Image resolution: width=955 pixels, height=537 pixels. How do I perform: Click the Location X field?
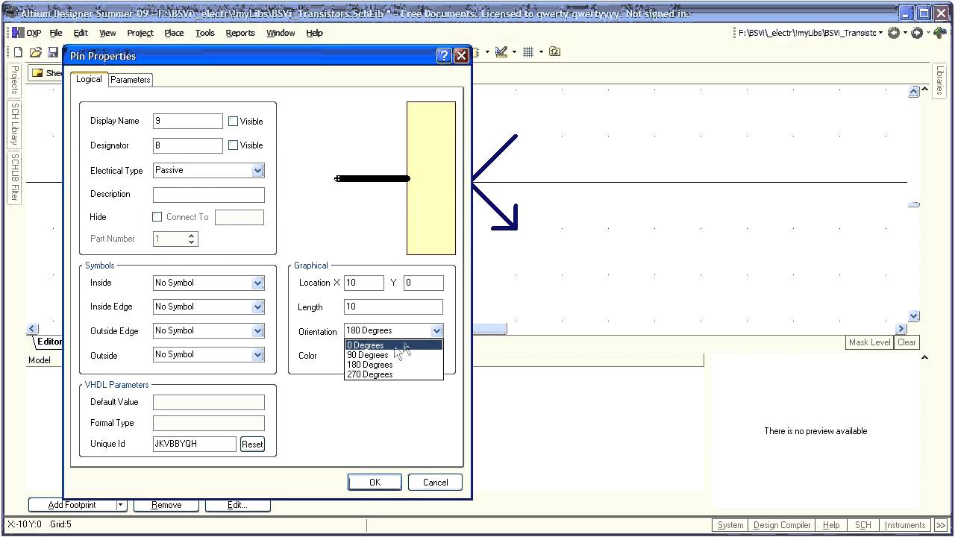(x=364, y=283)
